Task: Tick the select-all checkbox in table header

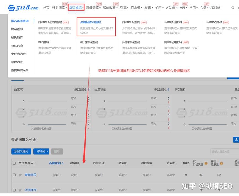Action: [14, 163]
